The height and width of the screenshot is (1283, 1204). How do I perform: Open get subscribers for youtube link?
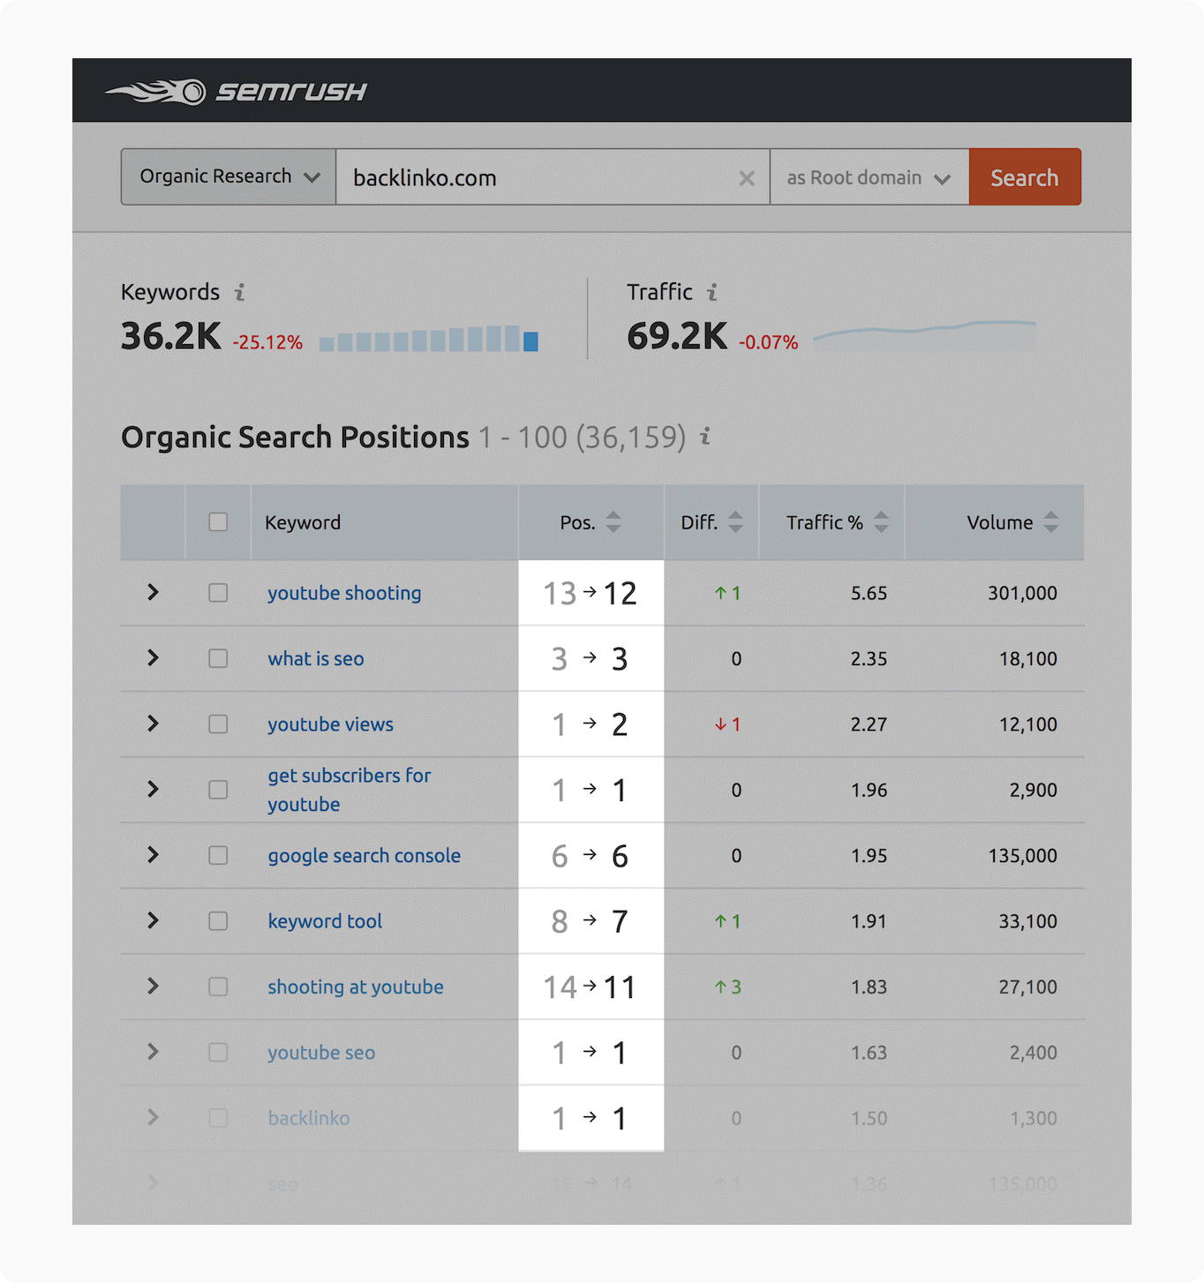[350, 790]
